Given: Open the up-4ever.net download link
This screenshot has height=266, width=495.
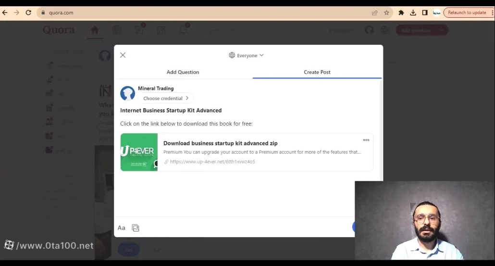Looking at the screenshot, I should [212, 162].
